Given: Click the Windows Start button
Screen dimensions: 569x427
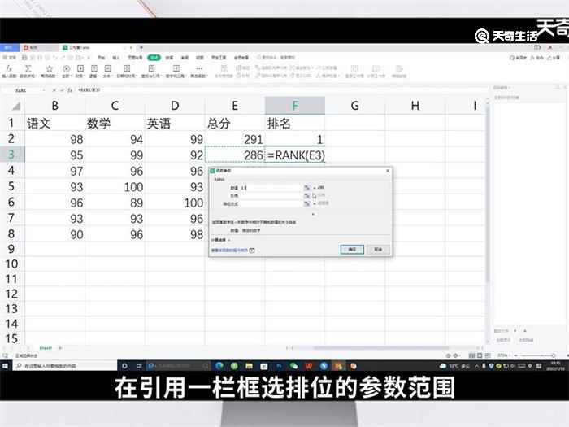Looking at the screenshot, I should point(6,366).
